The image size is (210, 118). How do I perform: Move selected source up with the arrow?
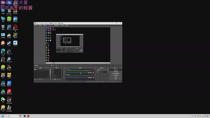click(x=57, y=79)
